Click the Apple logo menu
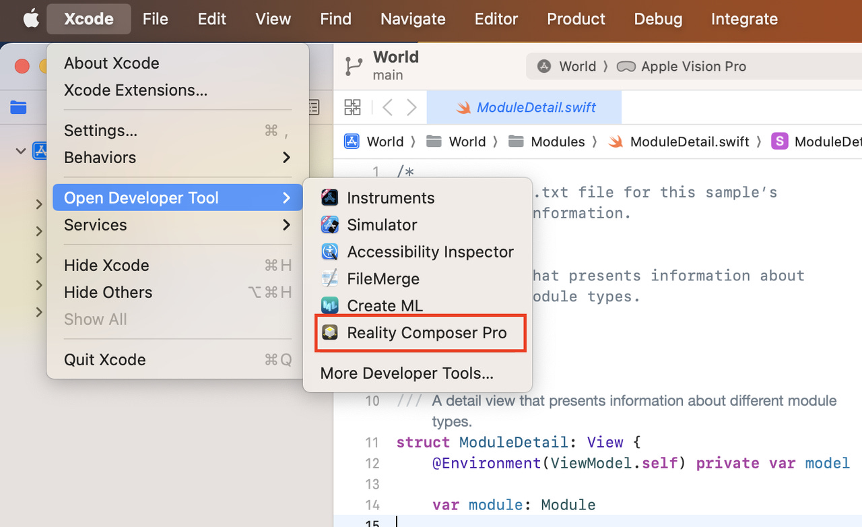This screenshot has width=862, height=527. click(x=31, y=19)
